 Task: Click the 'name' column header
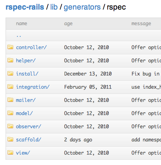[x=22, y=24]
